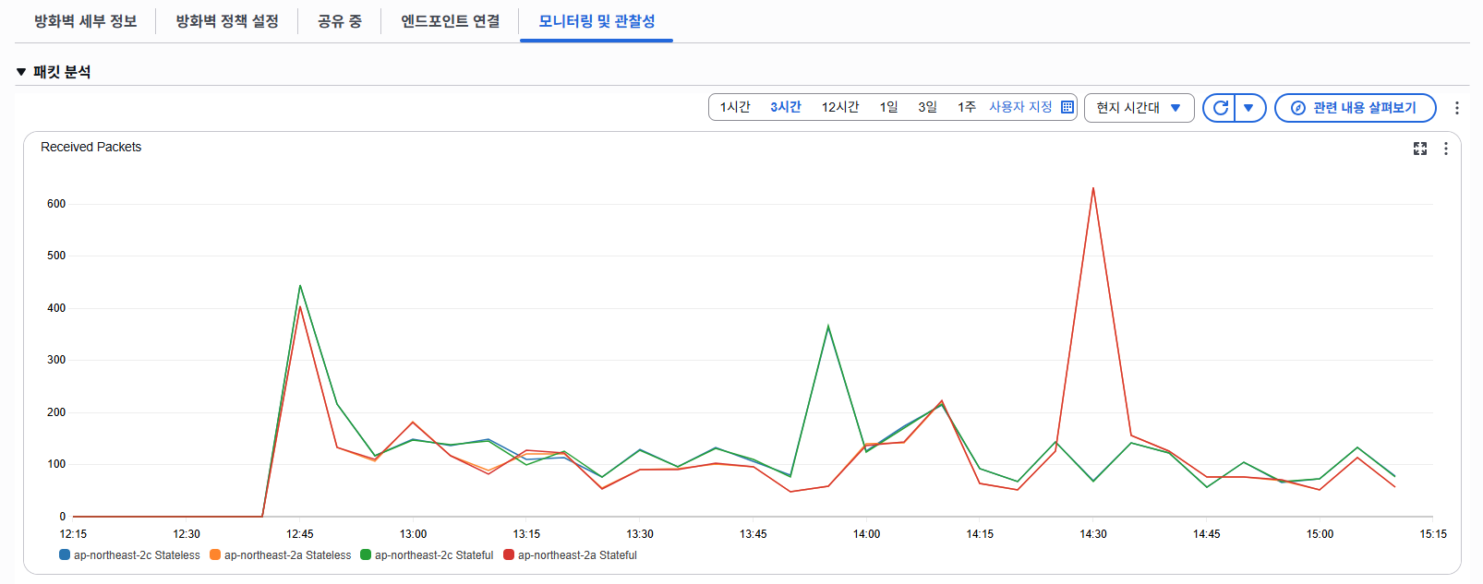Collapse the 패킷 분석 section
The width and height of the screenshot is (1483, 584).
21,72
